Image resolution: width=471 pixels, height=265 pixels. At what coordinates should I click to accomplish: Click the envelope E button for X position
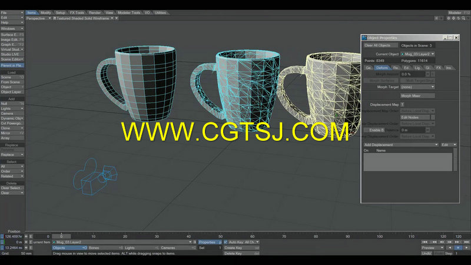[x=31, y=237]
